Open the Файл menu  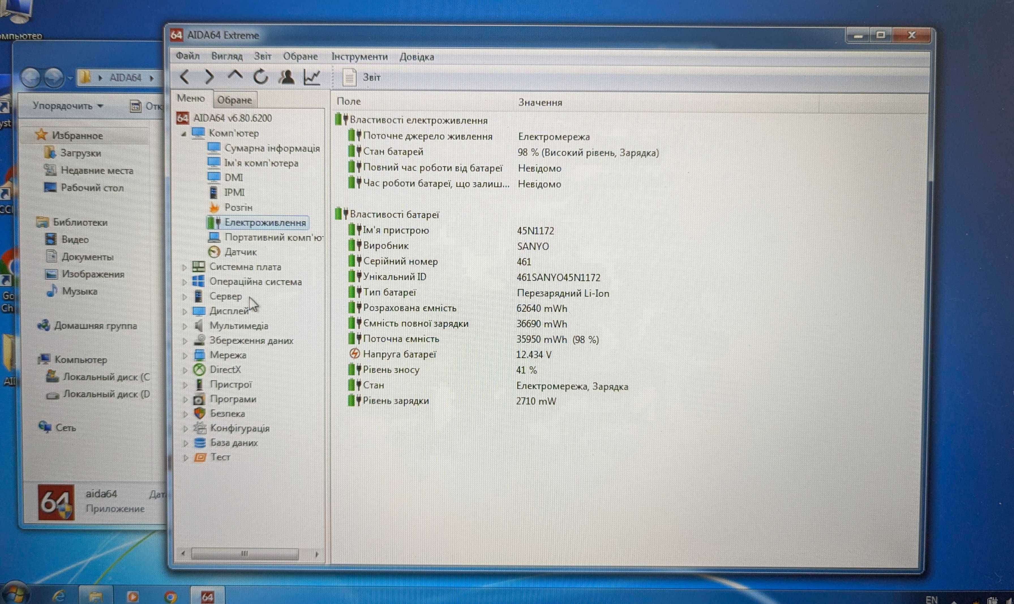tap(188, 56)
